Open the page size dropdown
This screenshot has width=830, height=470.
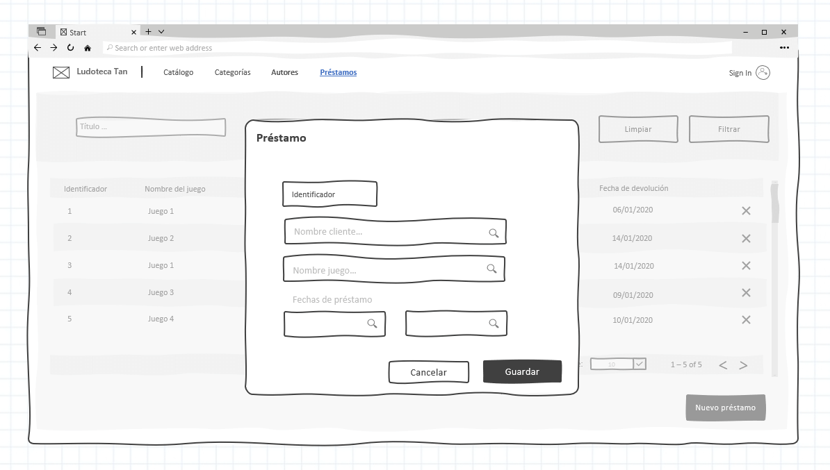point(640,364)
